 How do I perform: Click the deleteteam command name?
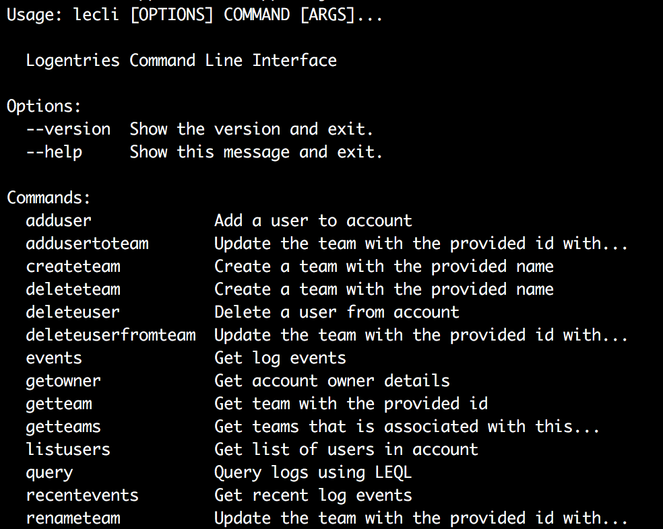coord(73,289)
